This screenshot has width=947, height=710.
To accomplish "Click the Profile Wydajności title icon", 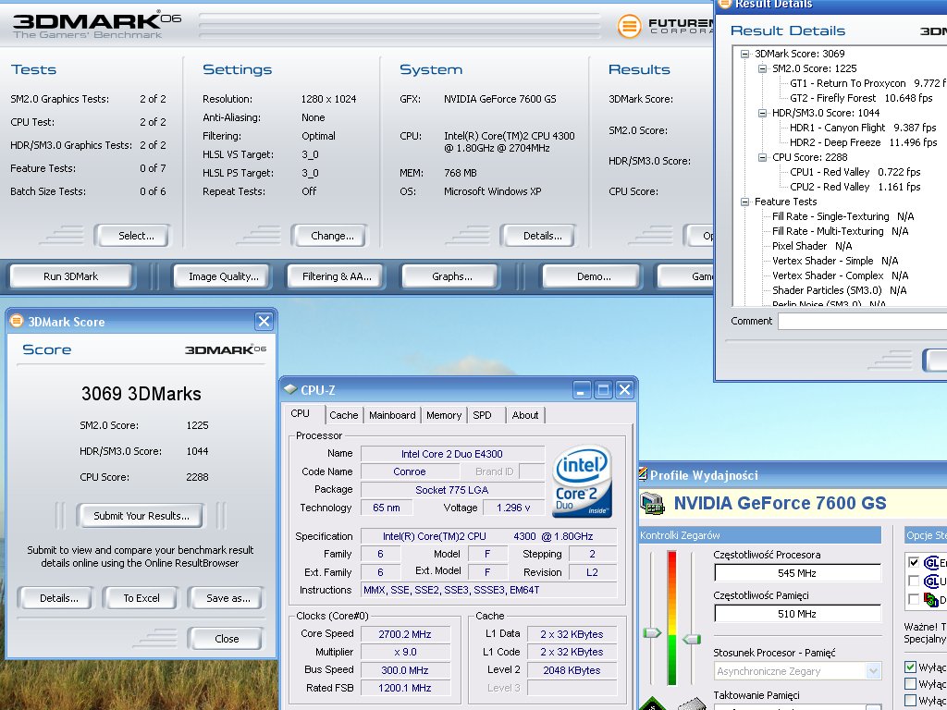I will (x=643, y=474).
